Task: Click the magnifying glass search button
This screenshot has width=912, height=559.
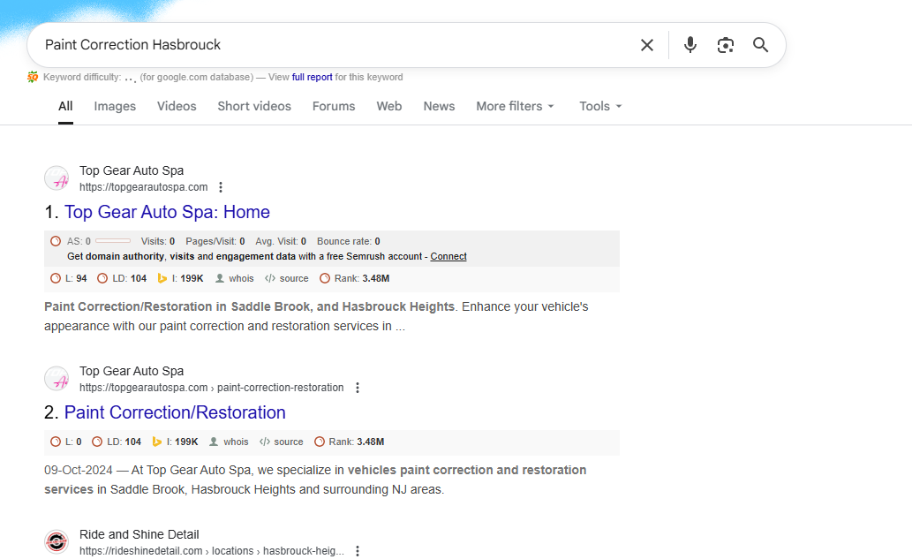Action: (761, 45)
